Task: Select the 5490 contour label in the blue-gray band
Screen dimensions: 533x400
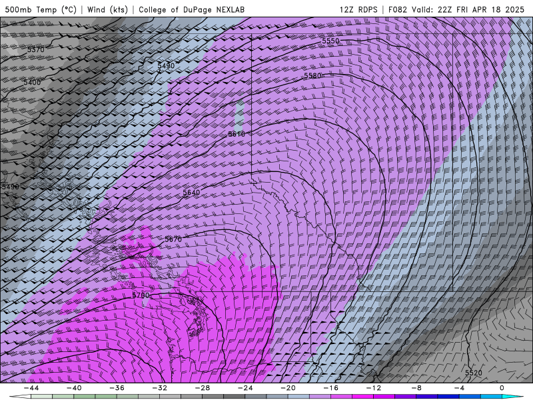Action: coord(166,65)
